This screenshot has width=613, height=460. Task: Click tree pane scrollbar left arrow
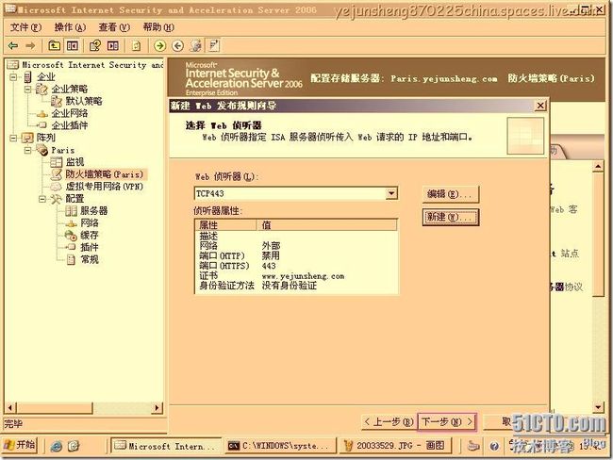[x=10, y=407]
